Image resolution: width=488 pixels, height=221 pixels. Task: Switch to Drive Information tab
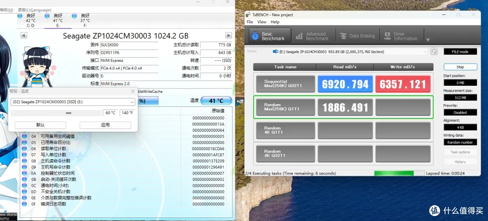(402, 36)
